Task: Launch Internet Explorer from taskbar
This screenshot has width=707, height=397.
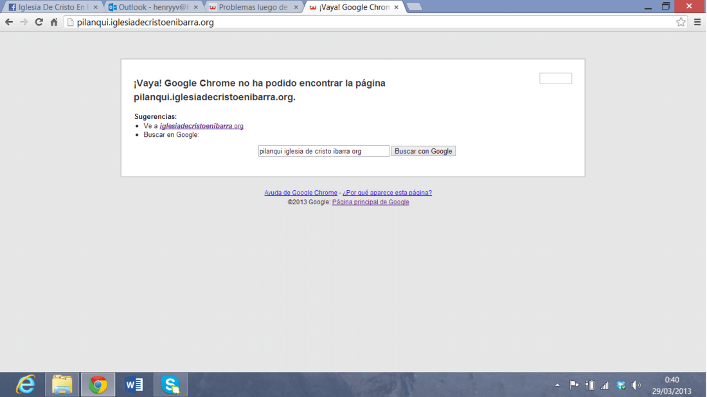Action: point(26,385)
